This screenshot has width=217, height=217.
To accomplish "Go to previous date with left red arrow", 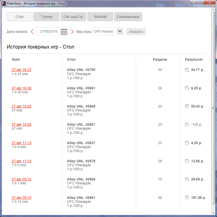I will 32,32.
